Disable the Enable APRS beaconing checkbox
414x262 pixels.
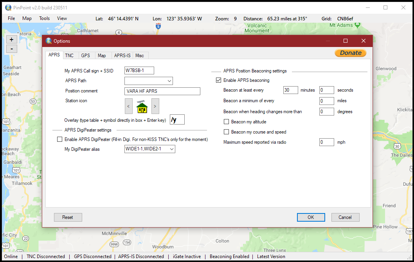[x=218, y=80]
